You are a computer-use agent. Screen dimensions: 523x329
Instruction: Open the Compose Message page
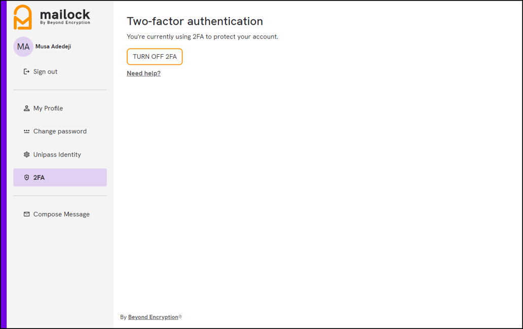coord(61,214)
